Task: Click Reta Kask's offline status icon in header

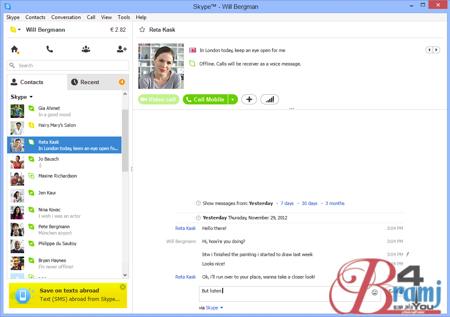Action: tap(192, 63)
